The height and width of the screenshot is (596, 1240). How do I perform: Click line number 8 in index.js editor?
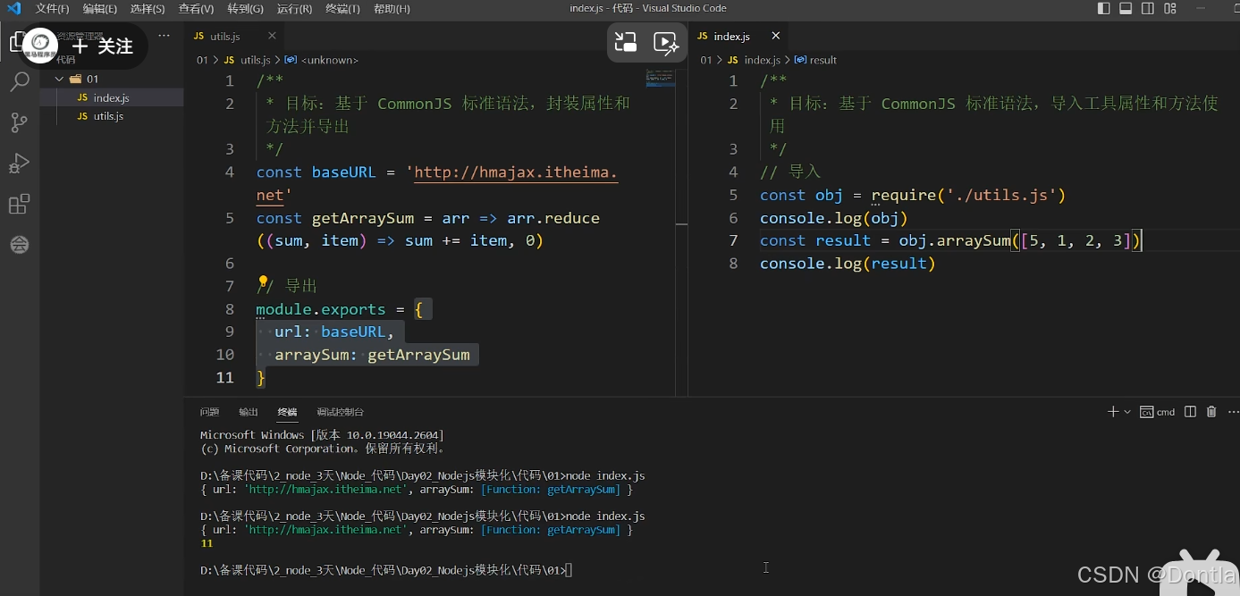733,263
